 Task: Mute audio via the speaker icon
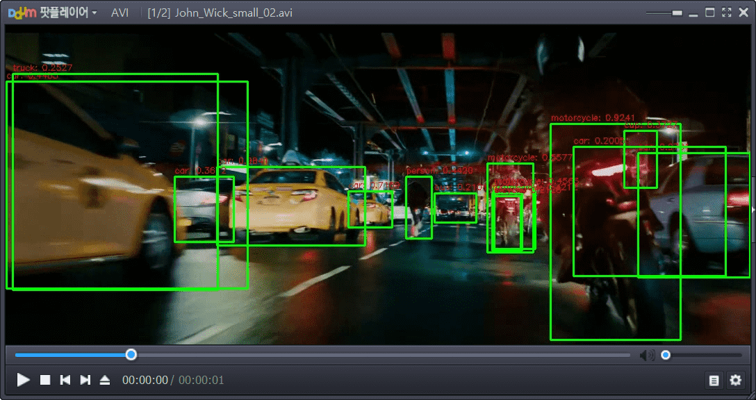647,356
